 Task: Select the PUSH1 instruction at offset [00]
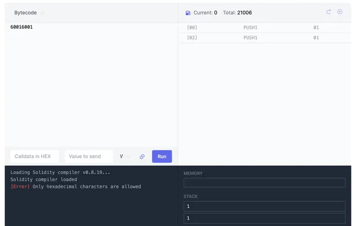[265, 28]
